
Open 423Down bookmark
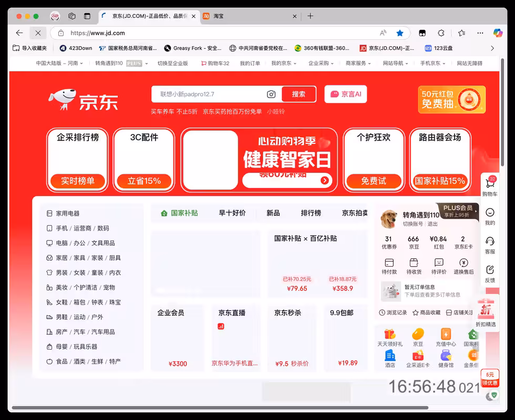pyautogui.click(x=76, y=48)
